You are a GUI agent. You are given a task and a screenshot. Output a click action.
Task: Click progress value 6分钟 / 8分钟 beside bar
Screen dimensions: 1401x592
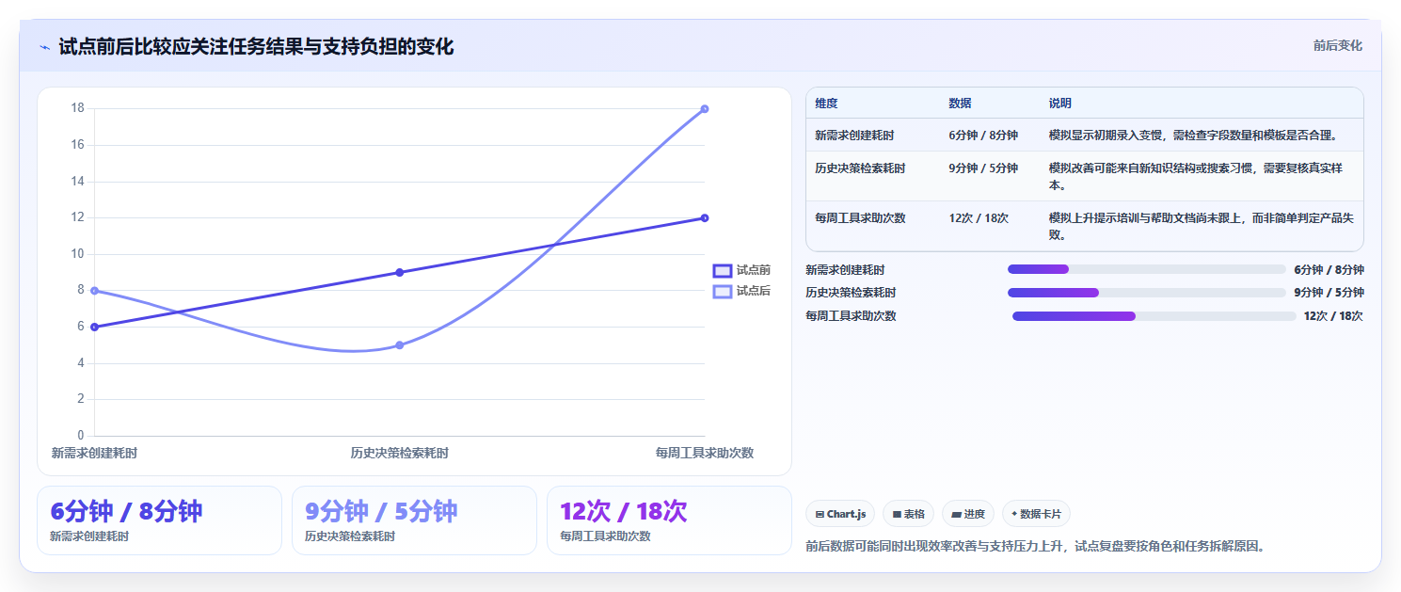tap(1329, 269)
